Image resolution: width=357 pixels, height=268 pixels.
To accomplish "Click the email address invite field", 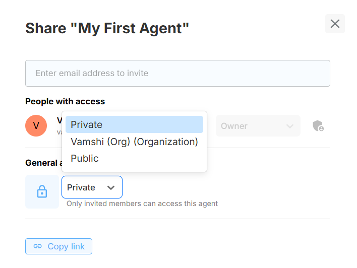I will tap(177, 74).
